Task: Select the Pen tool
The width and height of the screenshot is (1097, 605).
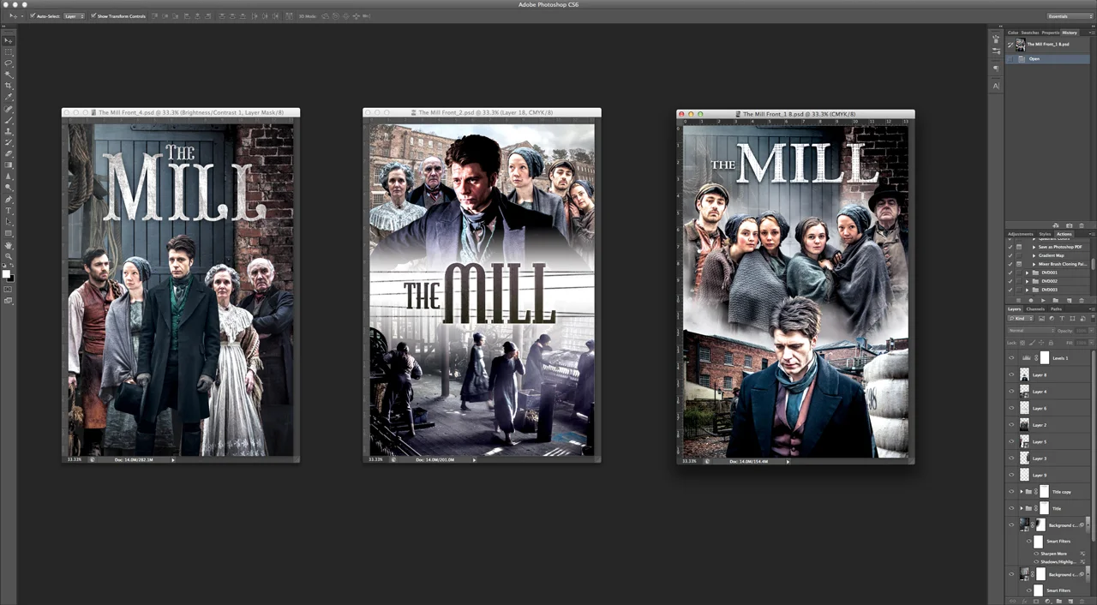Action: (x=8, y=199)
